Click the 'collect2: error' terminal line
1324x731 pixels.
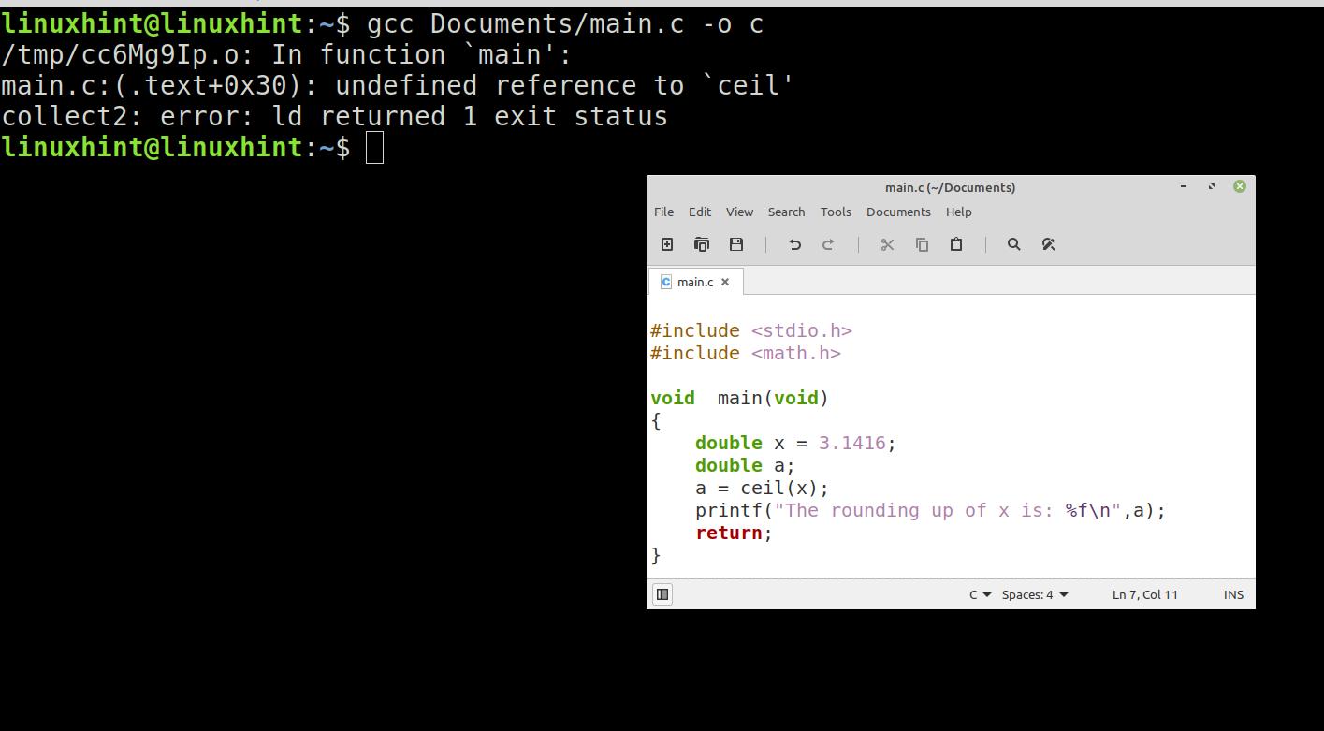[334, 116]
